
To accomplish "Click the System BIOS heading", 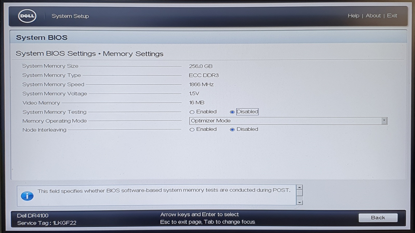I will point(42,38).
